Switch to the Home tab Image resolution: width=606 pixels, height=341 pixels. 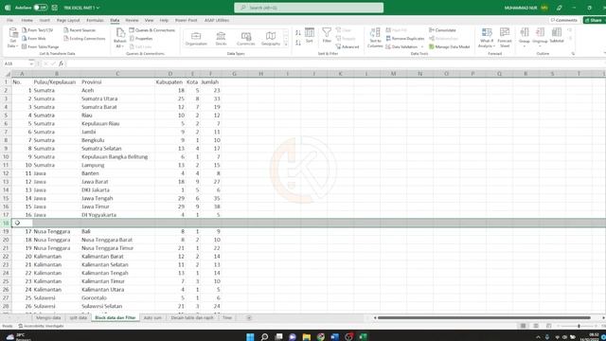pos(27,20)
